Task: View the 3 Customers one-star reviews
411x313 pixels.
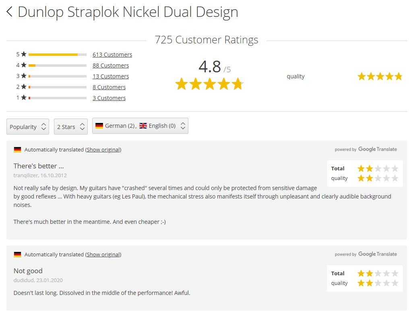Action: [x=109, y=98]
